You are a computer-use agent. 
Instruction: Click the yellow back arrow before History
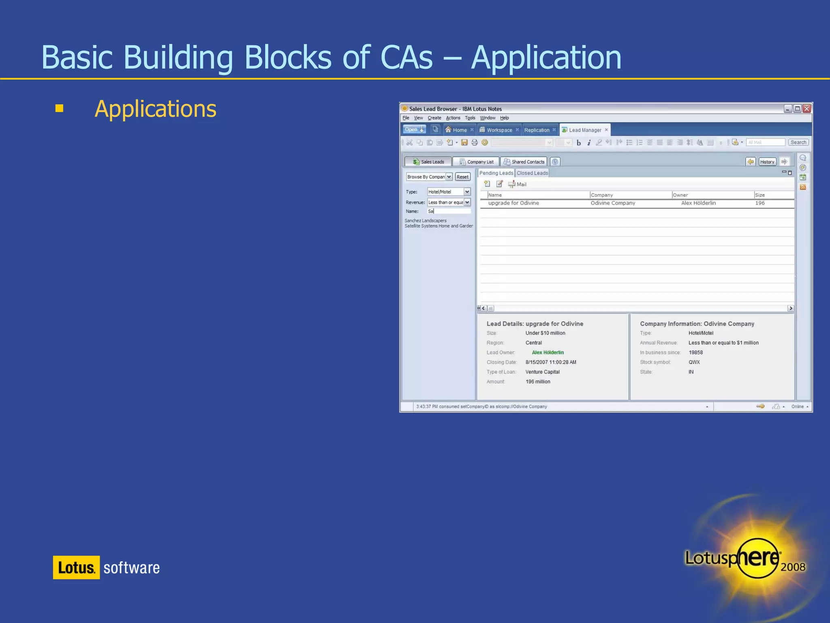pyautogui.click(x=751, y=162)
